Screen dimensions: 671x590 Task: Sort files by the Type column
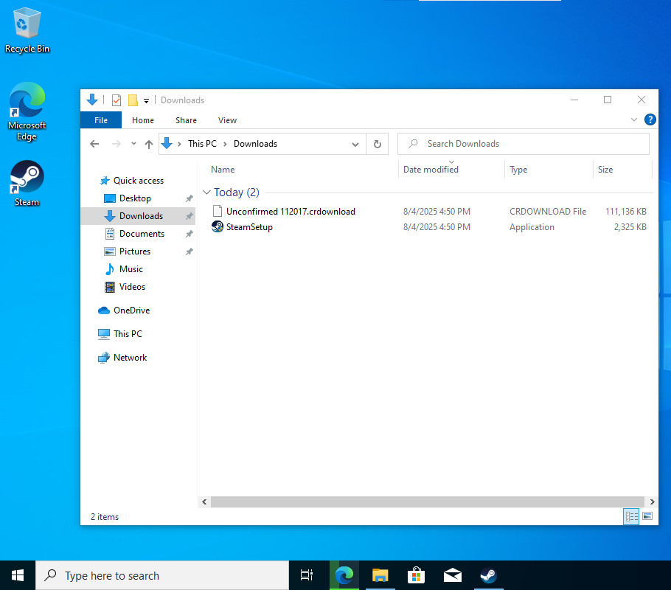click(518, 170)
